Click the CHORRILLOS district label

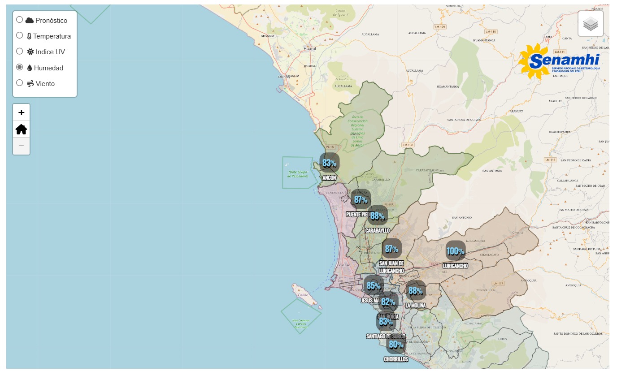click(x=396, y=359)
